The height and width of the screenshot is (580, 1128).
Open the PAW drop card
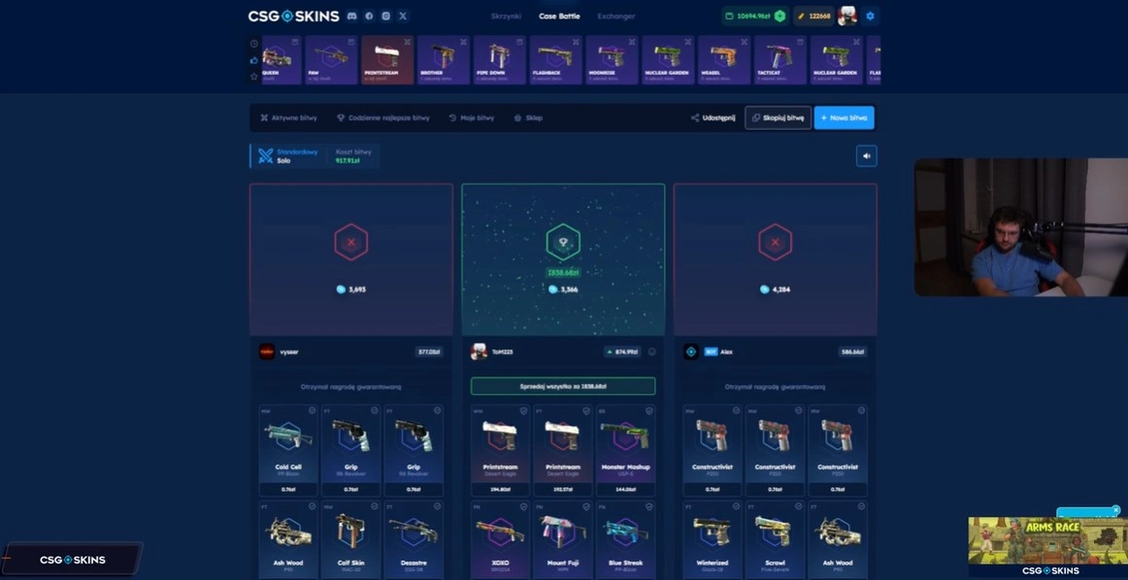click(331, 60)
